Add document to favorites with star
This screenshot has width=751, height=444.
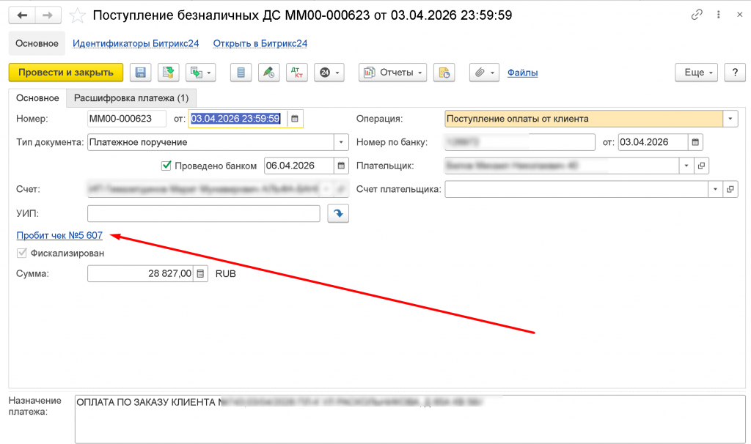77,16
